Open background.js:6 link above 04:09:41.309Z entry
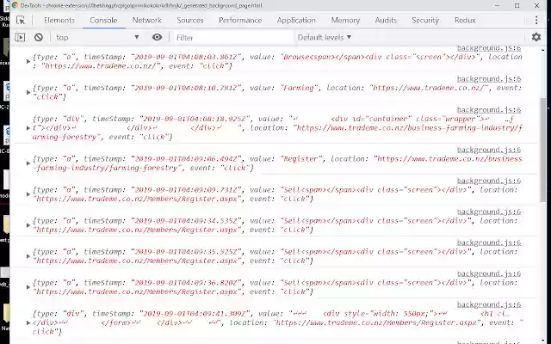Image resolution: width=551 pixels, height=344 pixels. pos(489,304)
